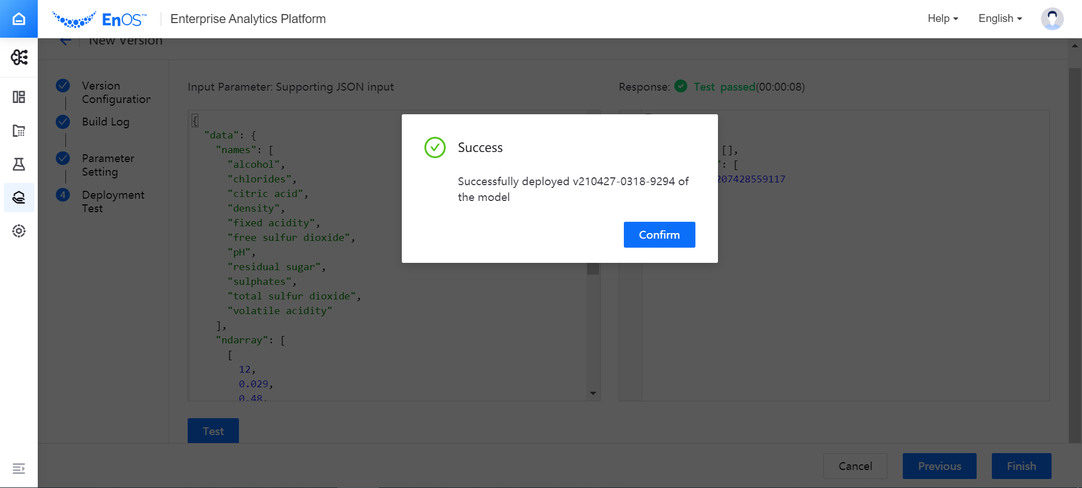This screenshot has width=1082, height=488.
Task: Click the EnOS logo
Action: click(100, 19)
